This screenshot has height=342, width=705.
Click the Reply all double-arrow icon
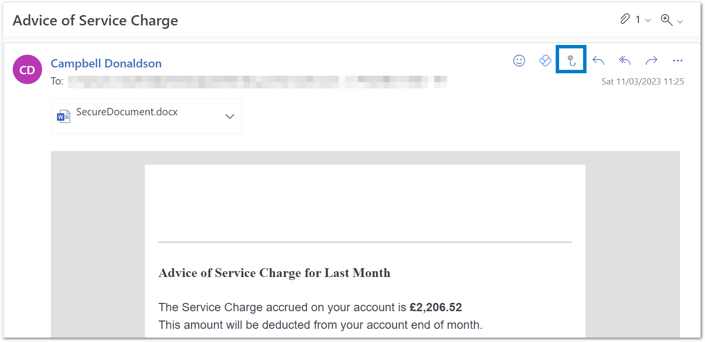[x=625, y=61]
